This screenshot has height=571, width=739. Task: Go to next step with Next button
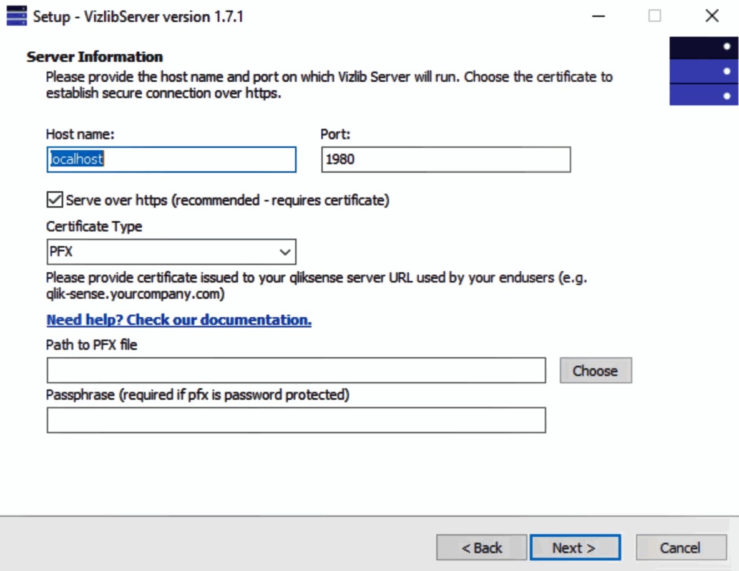pyautogui.click(x=575, y=547)
